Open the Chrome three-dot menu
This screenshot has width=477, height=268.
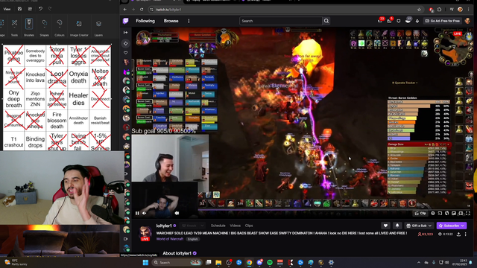469,10
